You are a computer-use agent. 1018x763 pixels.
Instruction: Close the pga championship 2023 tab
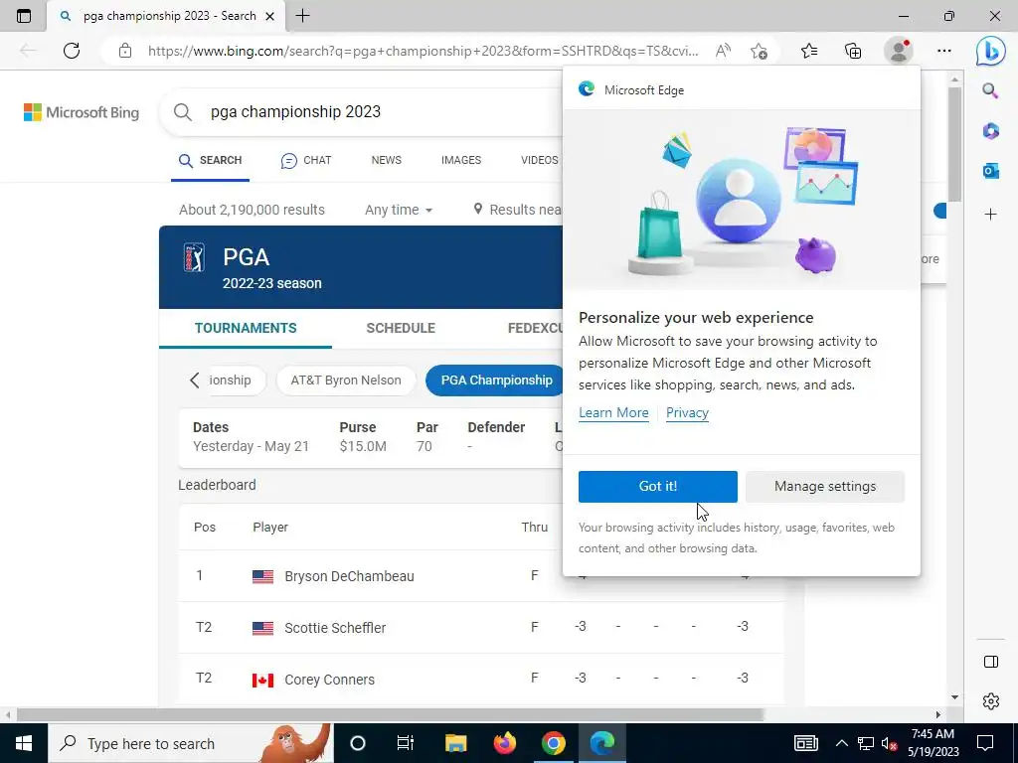270,16
